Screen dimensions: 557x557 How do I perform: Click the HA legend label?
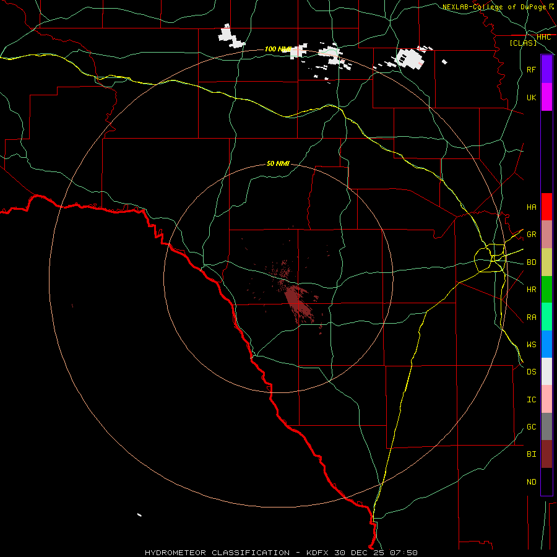pyautogui.click(x=531, y=207)
